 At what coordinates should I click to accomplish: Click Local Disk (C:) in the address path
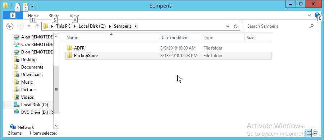92,26
